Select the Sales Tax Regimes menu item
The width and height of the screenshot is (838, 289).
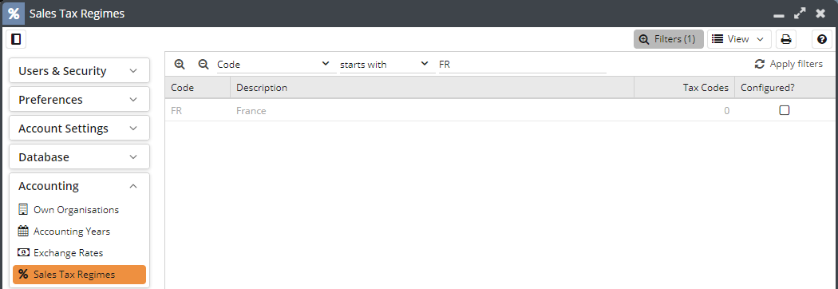(x=79, y=275)
